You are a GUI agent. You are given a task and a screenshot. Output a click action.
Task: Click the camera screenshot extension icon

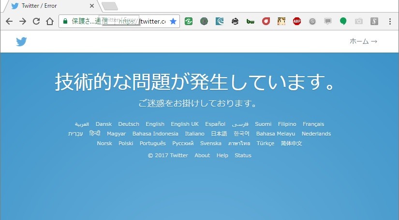pyautogui.click(x=358, y=21)
